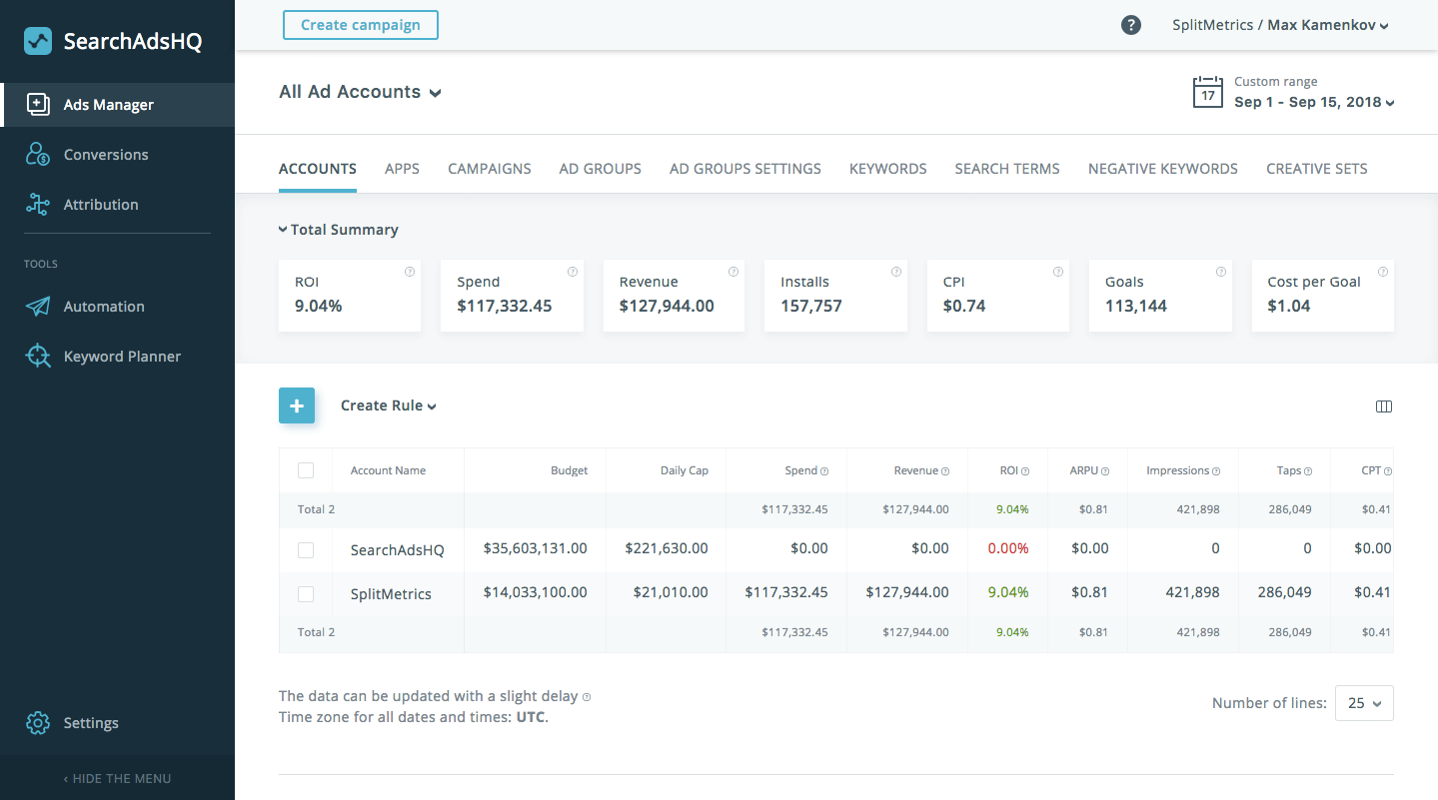Click the red 0.00% ROI value

[x=1008, y=548]
